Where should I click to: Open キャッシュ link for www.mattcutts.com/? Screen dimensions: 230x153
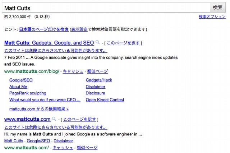(x=63, y=148)
